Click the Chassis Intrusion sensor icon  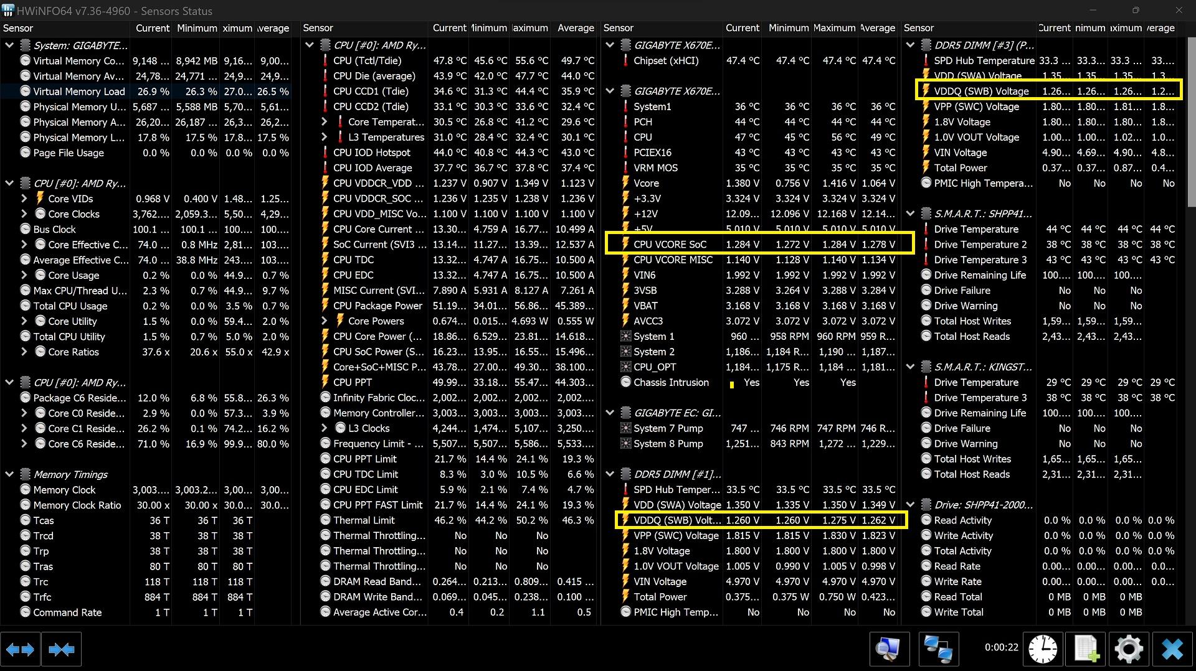pyautogui.click(x=625, y=382)
